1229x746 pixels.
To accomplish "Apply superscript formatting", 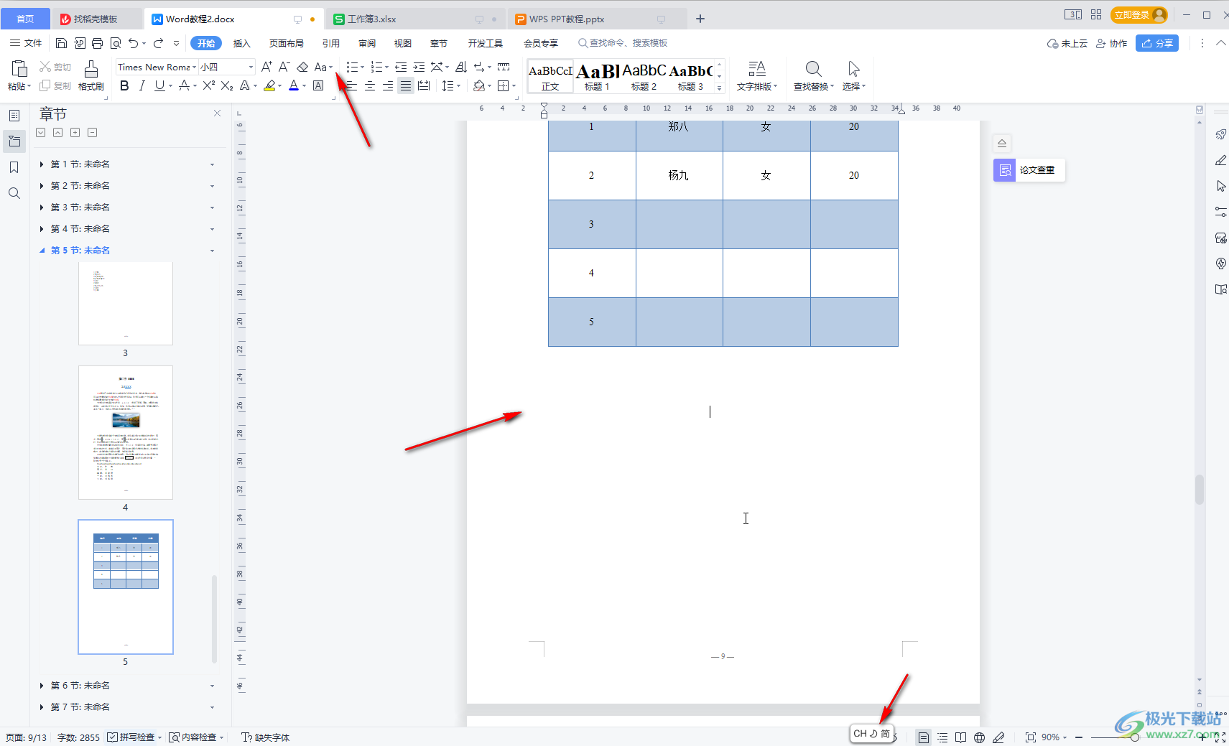I will (x=209, y=85).
